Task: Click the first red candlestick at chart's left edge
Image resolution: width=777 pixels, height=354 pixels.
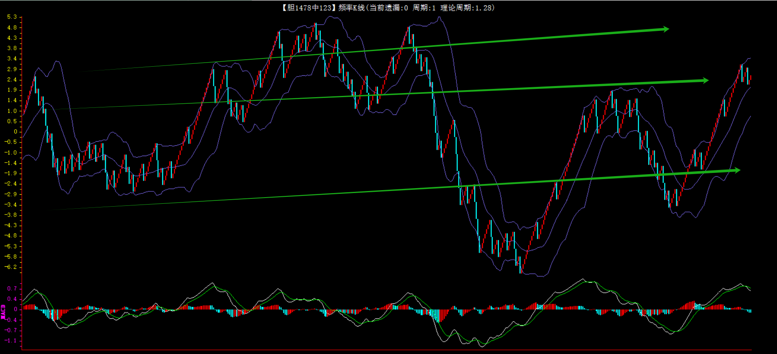Action: (x=24, y=109)
